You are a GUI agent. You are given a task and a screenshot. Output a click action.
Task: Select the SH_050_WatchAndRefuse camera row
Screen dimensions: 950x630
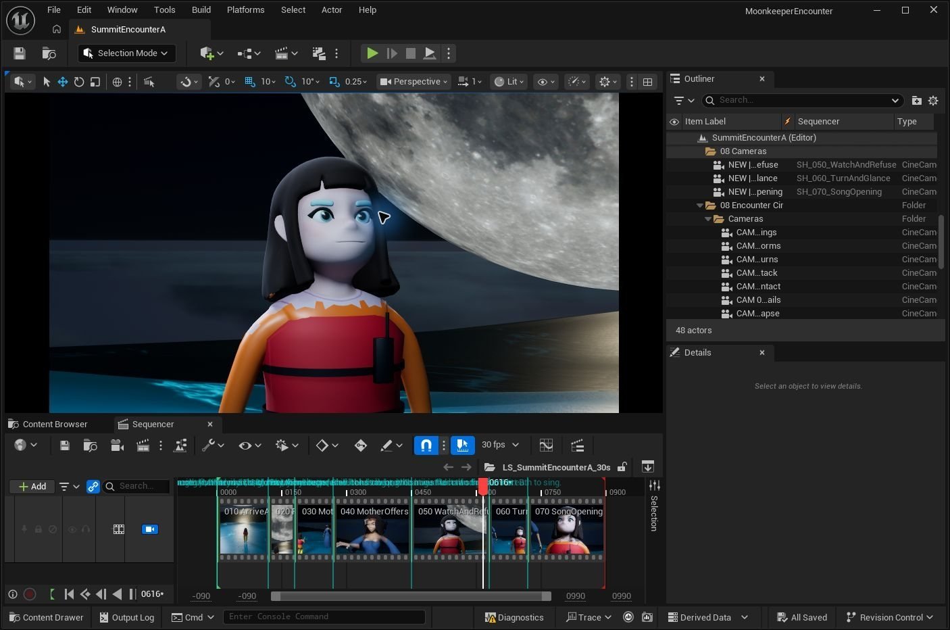[801, 165]
